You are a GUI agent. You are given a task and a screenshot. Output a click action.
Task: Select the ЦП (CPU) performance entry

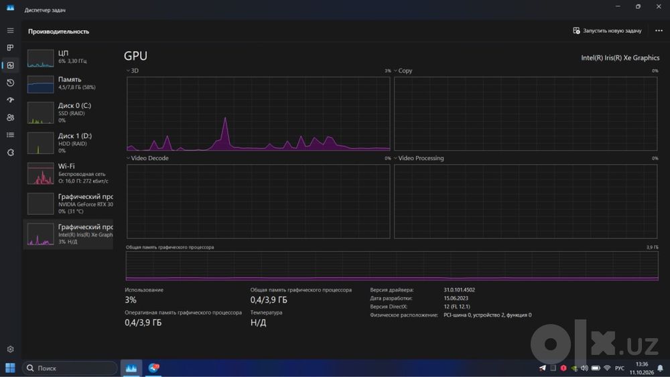point(68,58)
